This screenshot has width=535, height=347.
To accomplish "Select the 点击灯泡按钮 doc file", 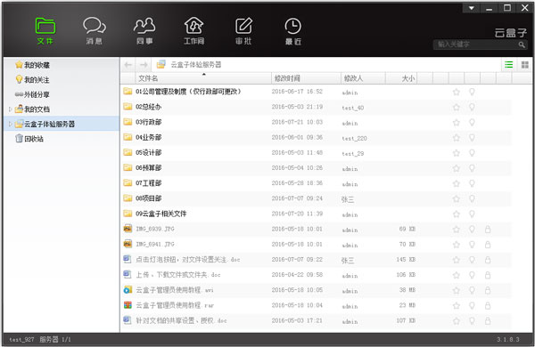I will pos(187,260).
